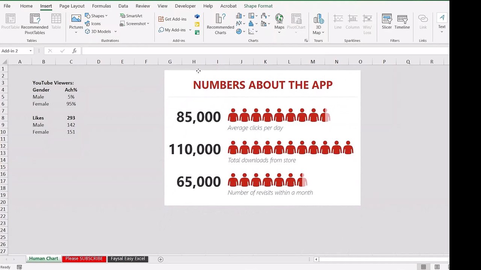Select the Likes cell
This screenshot has width=481, height=270.
pos(44,118)
